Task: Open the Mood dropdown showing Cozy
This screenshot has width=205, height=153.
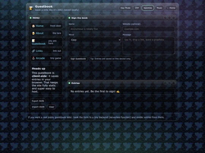Action: 95,40
